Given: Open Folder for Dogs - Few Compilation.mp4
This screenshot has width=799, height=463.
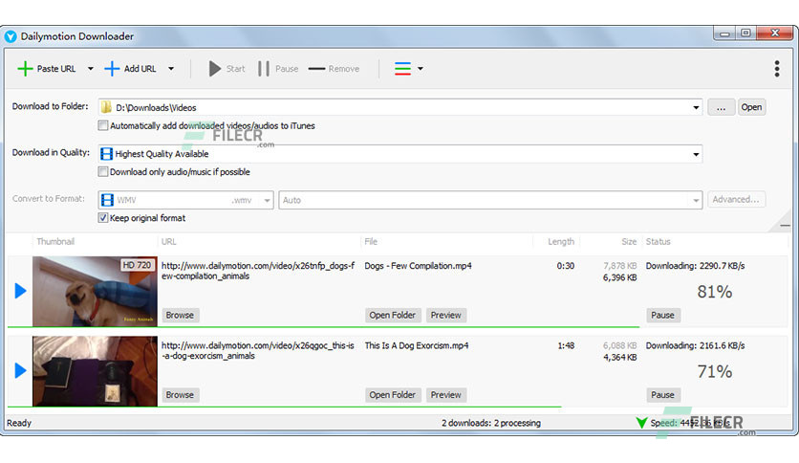Looking at the screenshot, I should 393,315.
